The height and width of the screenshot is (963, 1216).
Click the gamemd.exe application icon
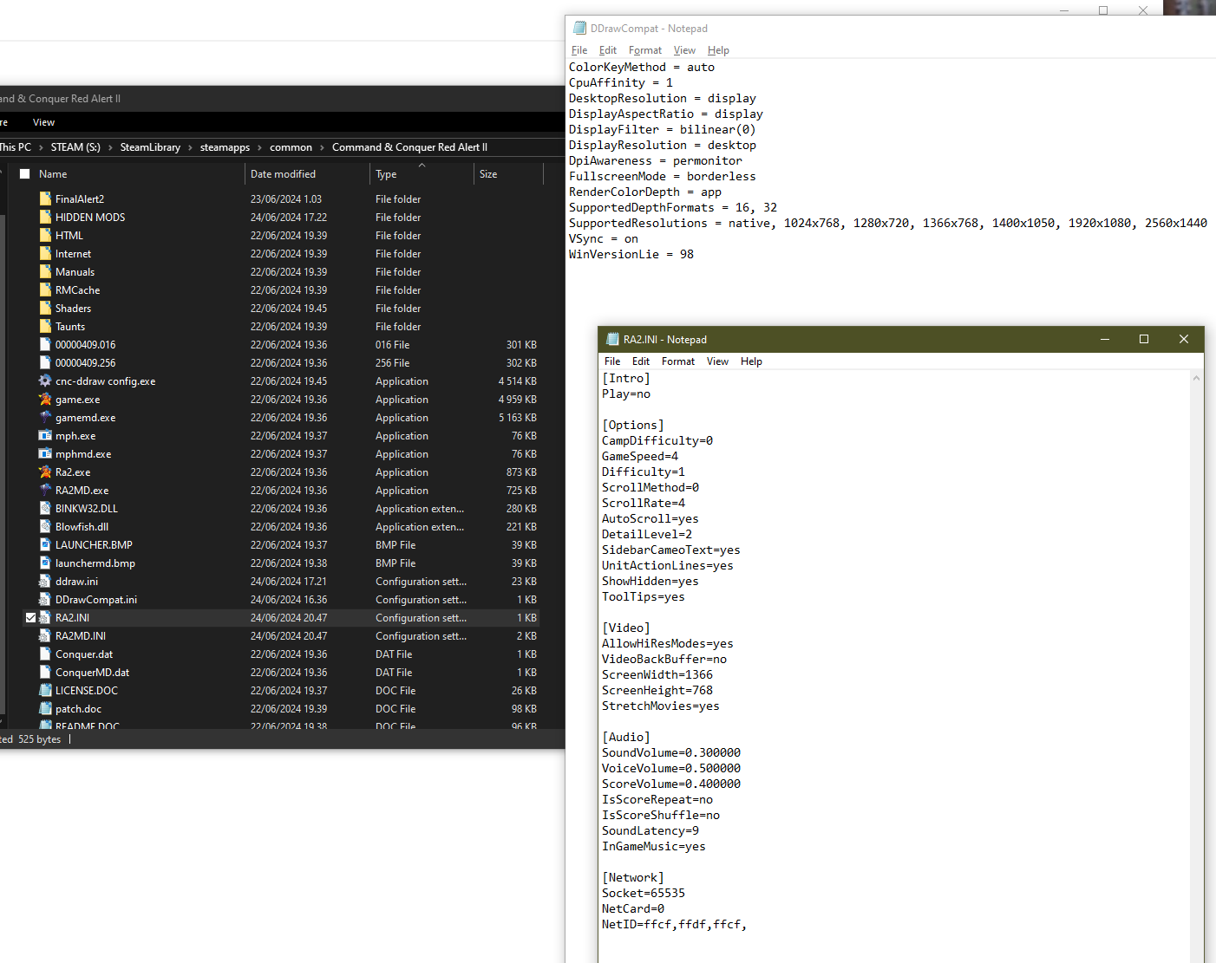45,417
